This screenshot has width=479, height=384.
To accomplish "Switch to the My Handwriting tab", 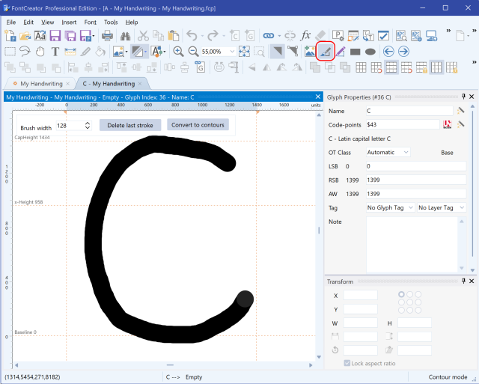I will [x=40, y=84].
